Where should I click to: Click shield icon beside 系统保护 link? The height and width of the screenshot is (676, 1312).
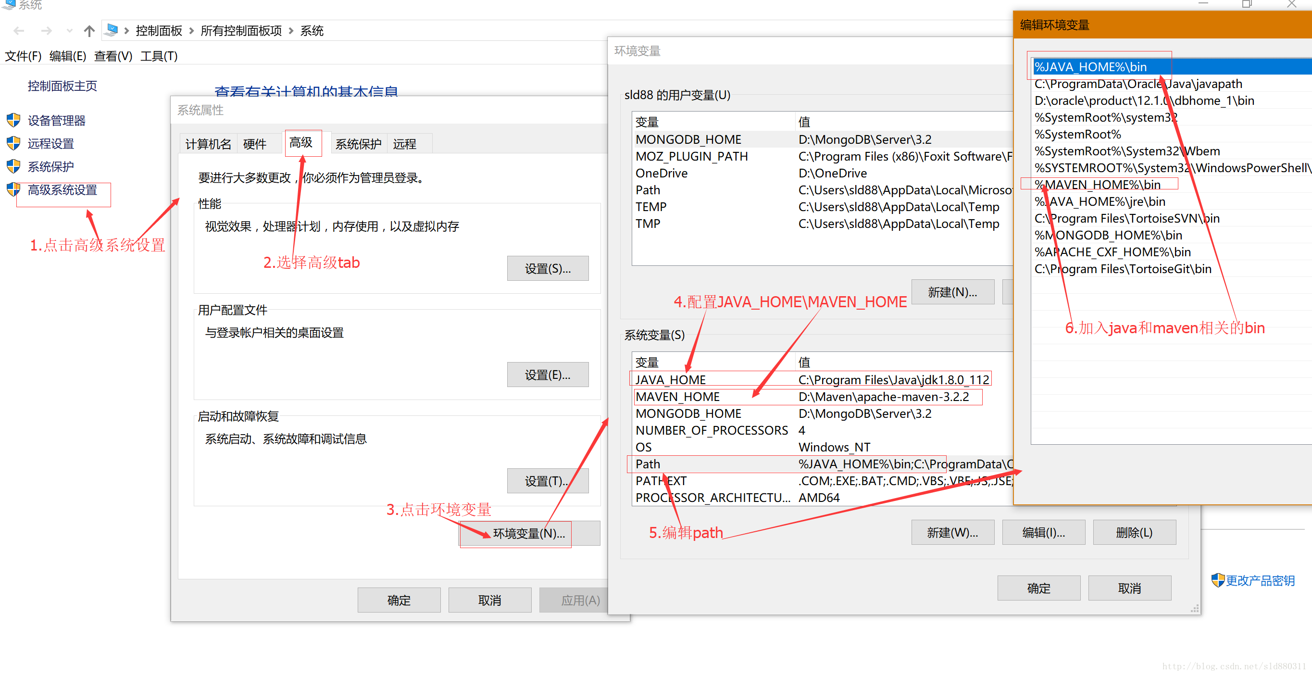click(13, 166)
